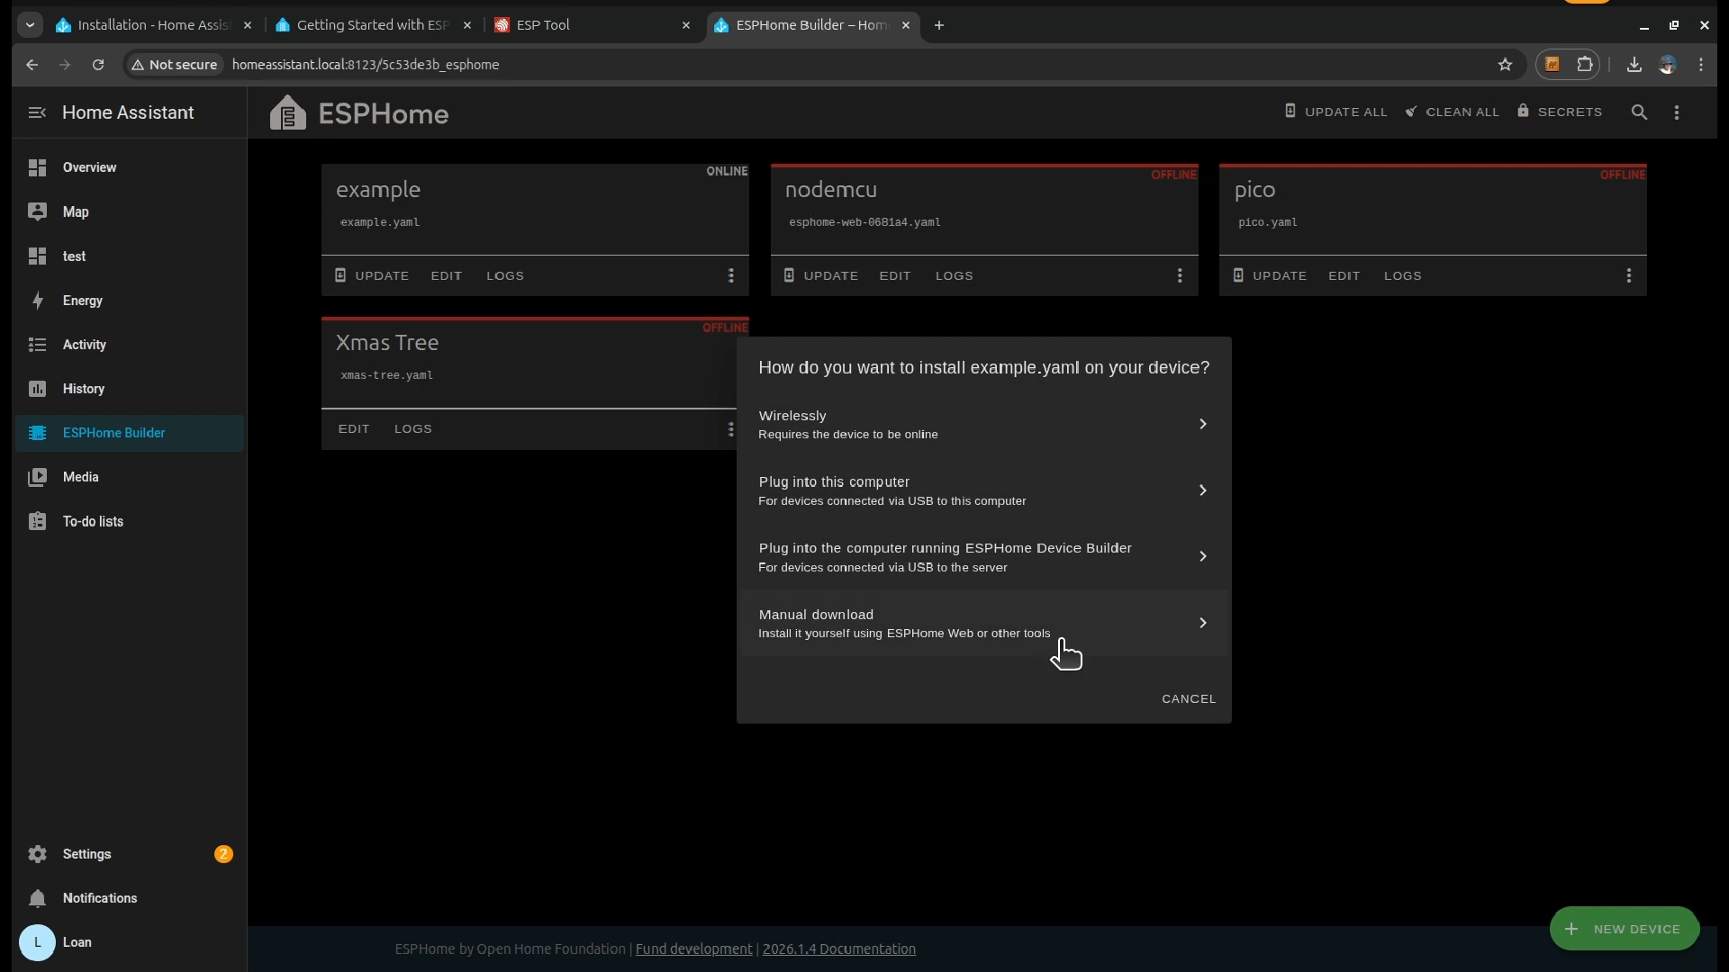The height and width of the screenshot is (972, 1729).
Task: Edit the example device config
Action: 446,275
